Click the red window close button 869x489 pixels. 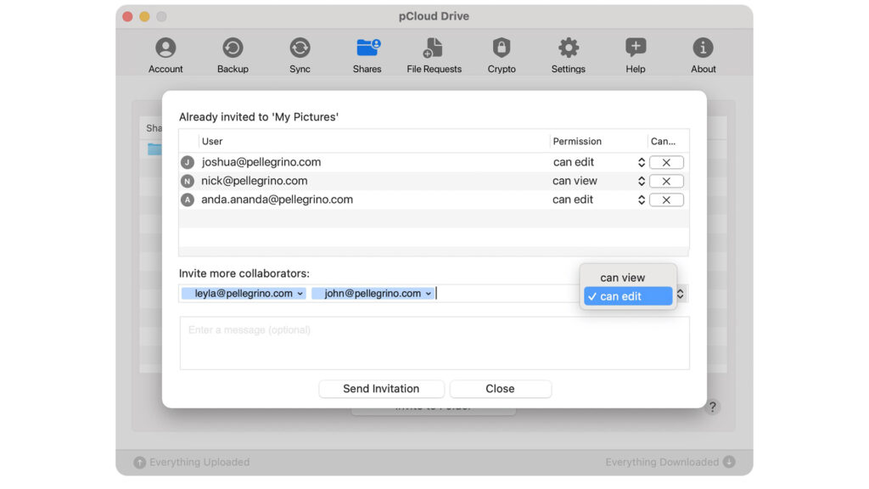pyautogui.click(x=127, y=17)
